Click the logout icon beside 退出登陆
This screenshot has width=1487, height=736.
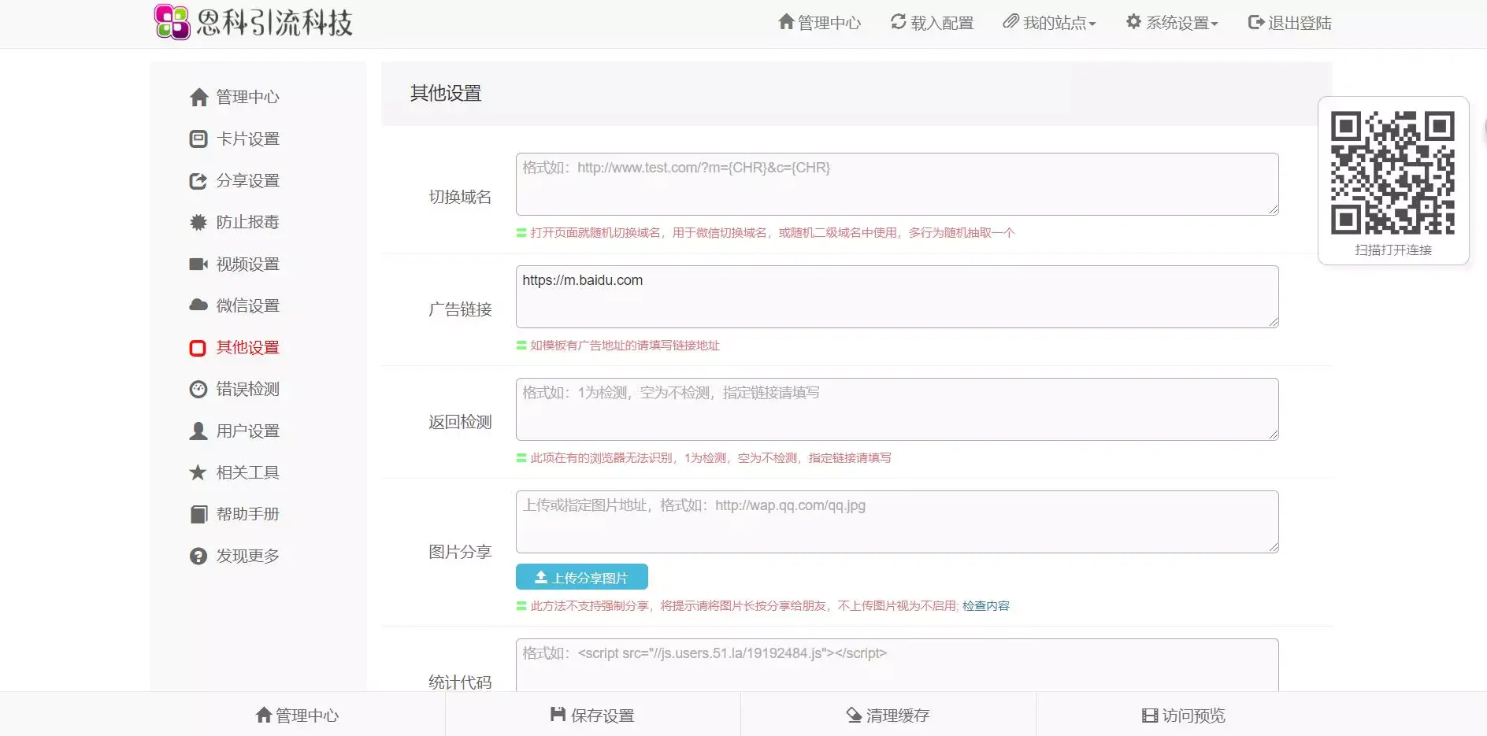[x=1256, y=22]
